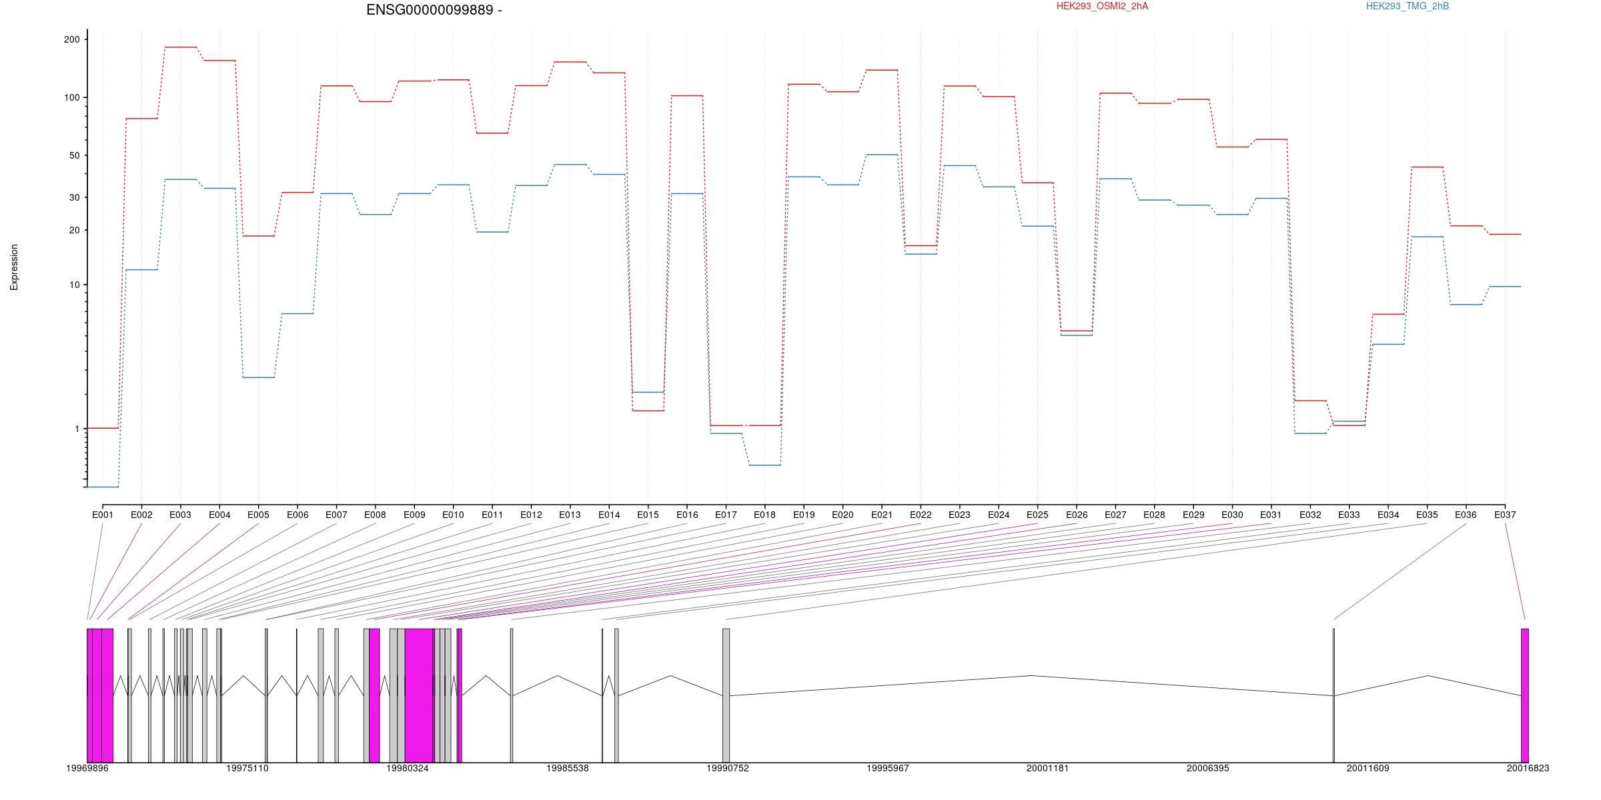Select exon label E014

[x=609, y=515]
